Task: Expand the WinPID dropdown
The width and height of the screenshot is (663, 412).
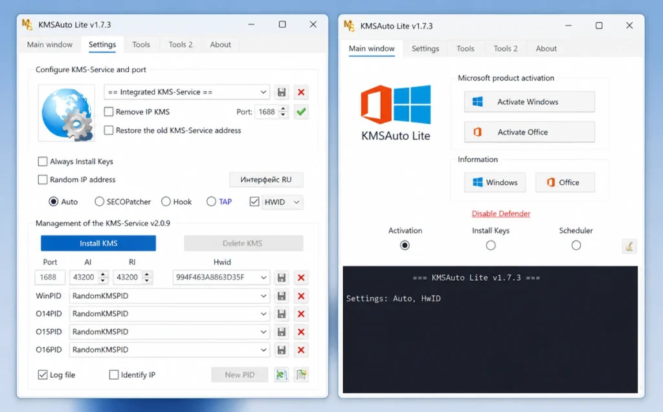Action: [x=169, y=296]
